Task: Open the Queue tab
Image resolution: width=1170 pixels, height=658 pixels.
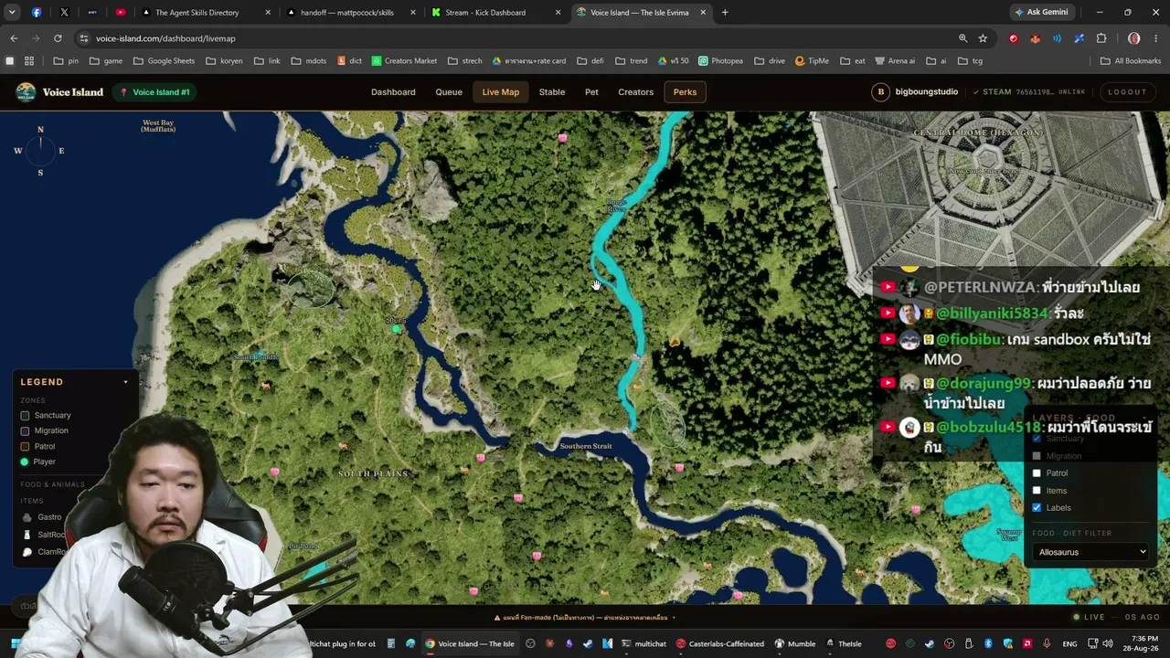Action: [449, 92]
